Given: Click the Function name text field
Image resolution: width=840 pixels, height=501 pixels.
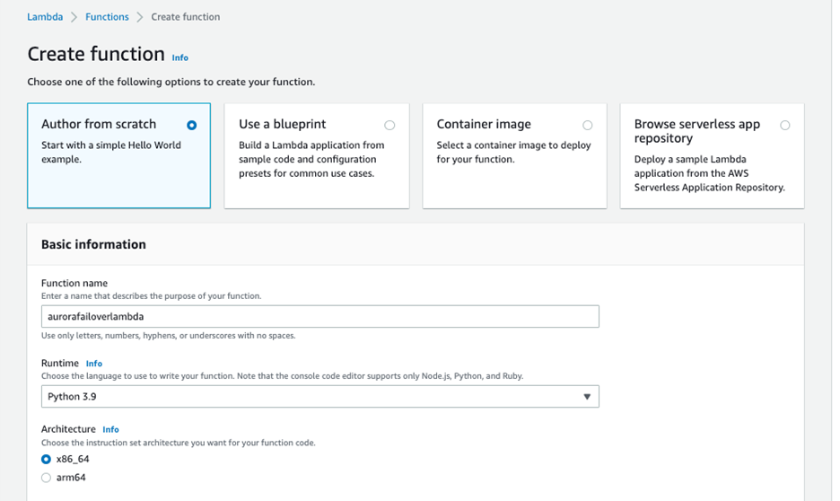Looking at the screenshot, I should point(319,316).
